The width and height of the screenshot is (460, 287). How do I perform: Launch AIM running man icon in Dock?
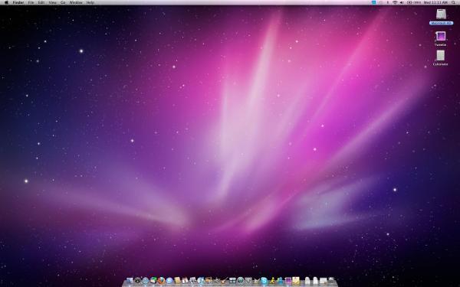point(273,281)
